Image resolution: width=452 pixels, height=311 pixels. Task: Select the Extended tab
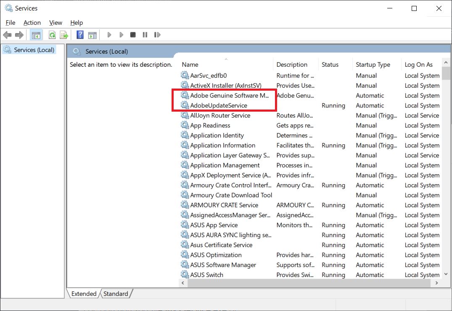tap(84, 294)
